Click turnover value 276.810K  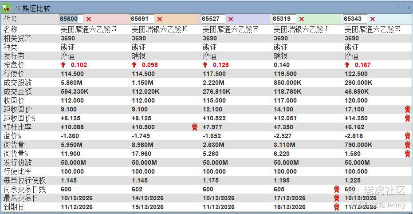click(216, 92)
